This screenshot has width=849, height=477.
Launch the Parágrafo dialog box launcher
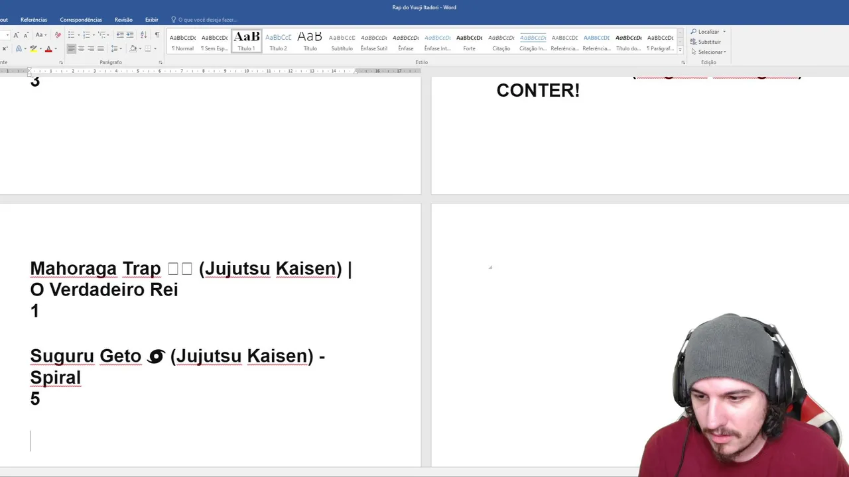161,62
